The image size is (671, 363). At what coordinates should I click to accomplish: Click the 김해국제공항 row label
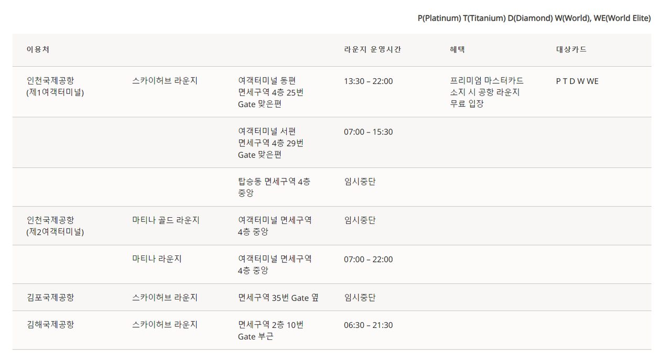tap(50, 325)
